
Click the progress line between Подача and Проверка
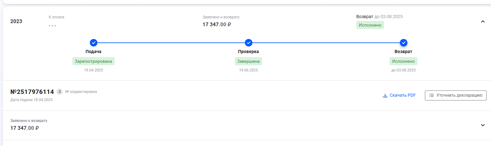(x=171, y=43)
